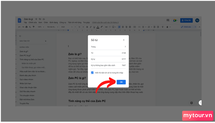Viewport: 215px width, 123px height.
Task: Open the highlight color pen tool
Action: [x=101, y=27]
